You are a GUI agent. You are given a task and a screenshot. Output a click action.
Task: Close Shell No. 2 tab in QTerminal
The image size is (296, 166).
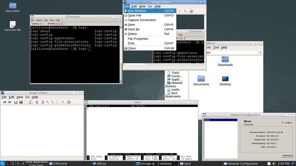pyautogui.click(x=59, y=24)
